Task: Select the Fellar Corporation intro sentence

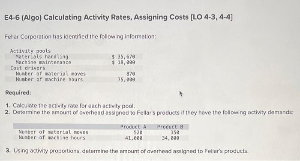Action: 80,36
